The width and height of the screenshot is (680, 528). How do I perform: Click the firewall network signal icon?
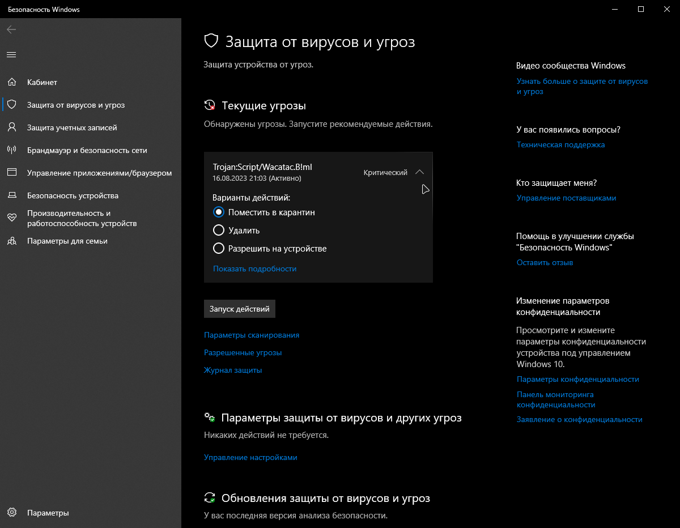[11, 150]
